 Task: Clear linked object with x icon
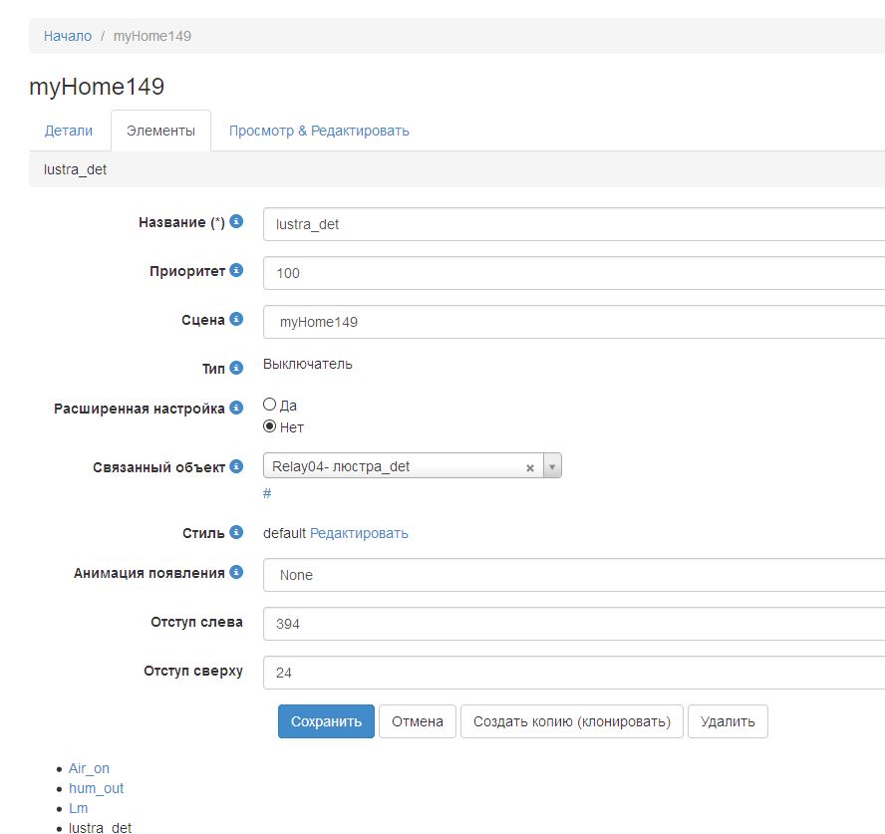(530, 467)
